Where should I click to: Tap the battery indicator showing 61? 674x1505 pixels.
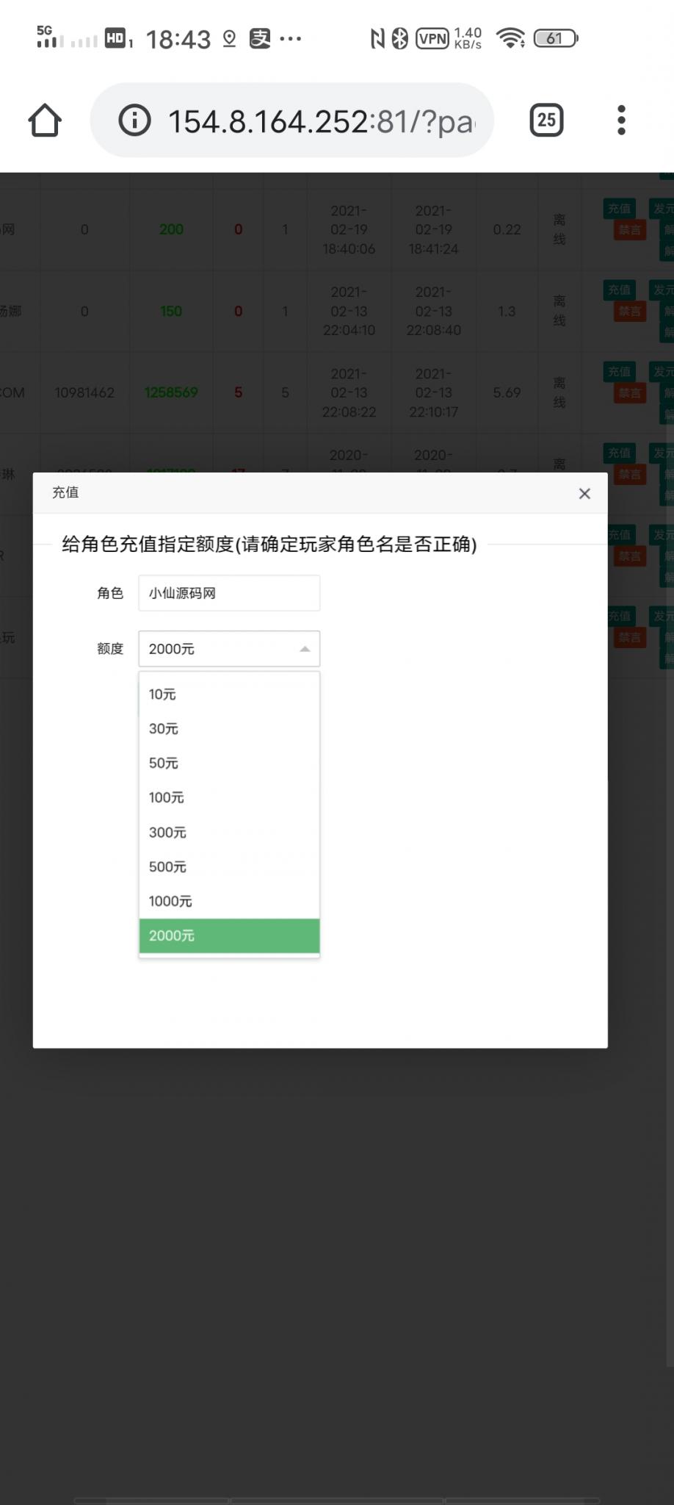coord(556,38)
